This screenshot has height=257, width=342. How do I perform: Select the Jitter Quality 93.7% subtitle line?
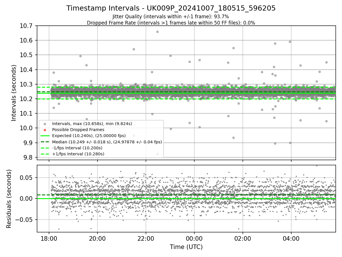tap(171, 17)
